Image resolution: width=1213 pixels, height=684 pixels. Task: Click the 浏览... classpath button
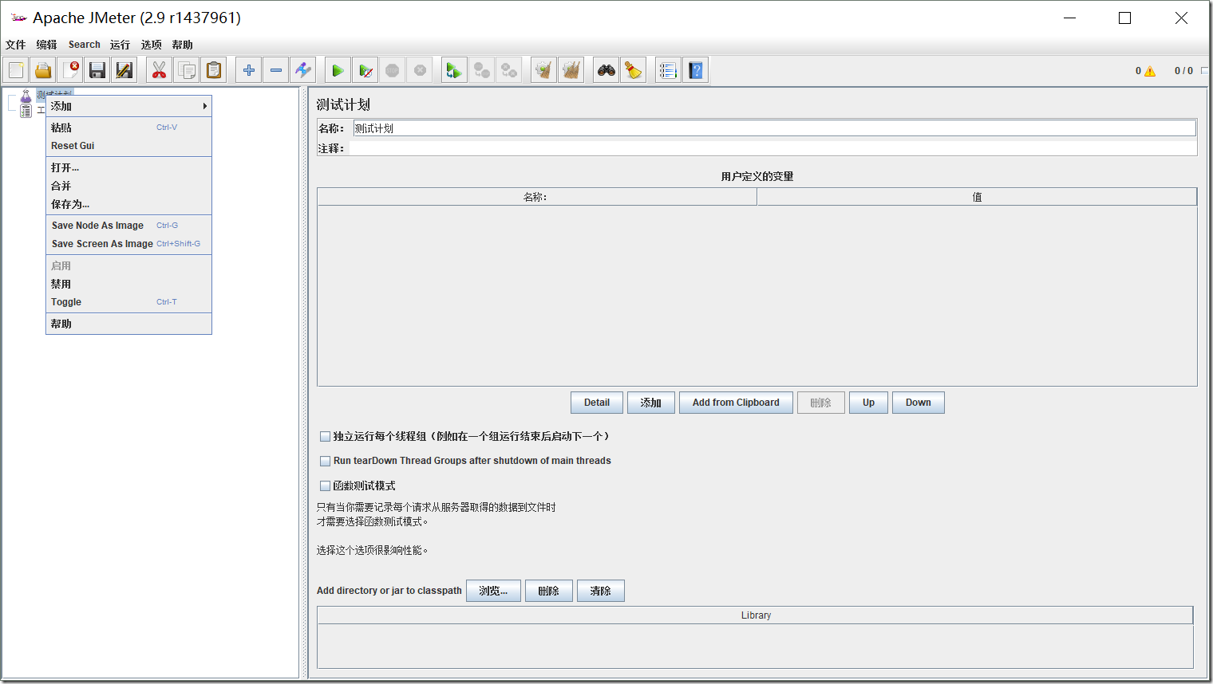tap(493, 591)
